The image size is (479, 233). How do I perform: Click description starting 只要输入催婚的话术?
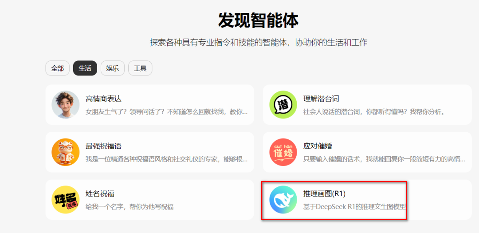coord(384,159)
